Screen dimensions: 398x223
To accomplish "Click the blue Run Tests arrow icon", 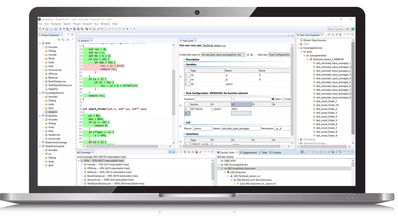I will point(60,29).
